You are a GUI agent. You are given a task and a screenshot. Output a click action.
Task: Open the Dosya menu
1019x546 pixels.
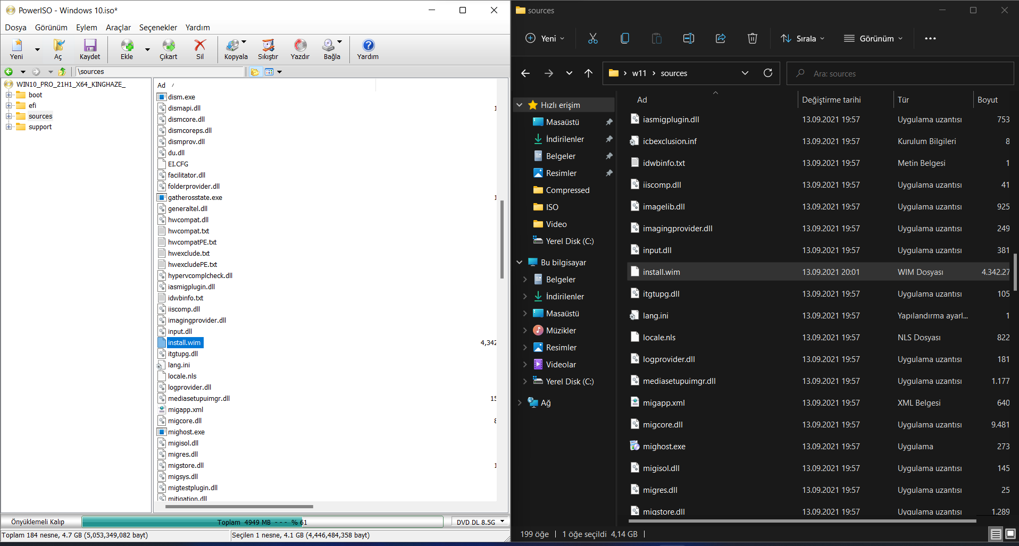click(15, 28)
